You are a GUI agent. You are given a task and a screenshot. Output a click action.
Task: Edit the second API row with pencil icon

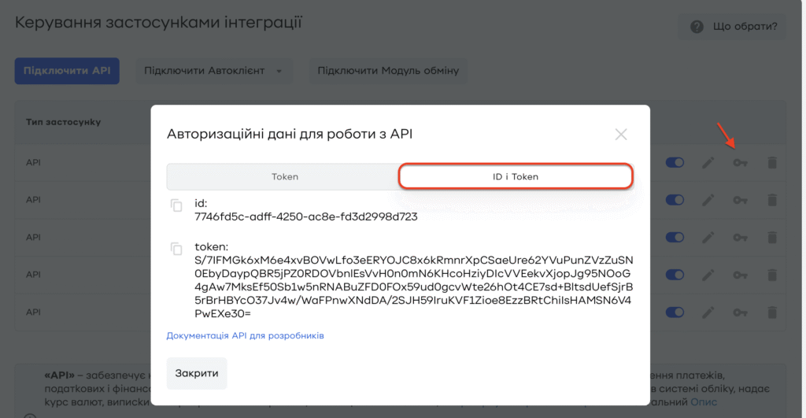709,200
